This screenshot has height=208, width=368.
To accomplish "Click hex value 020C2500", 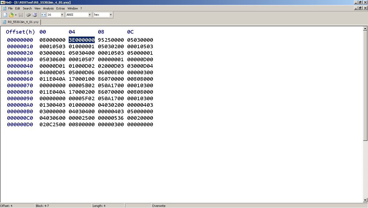I will 52,125.
